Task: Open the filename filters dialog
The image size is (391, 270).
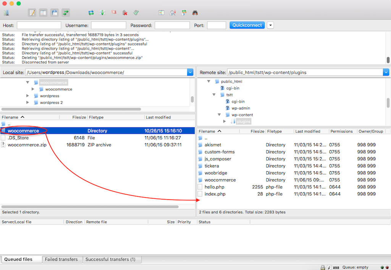Action: pos(162,13)
